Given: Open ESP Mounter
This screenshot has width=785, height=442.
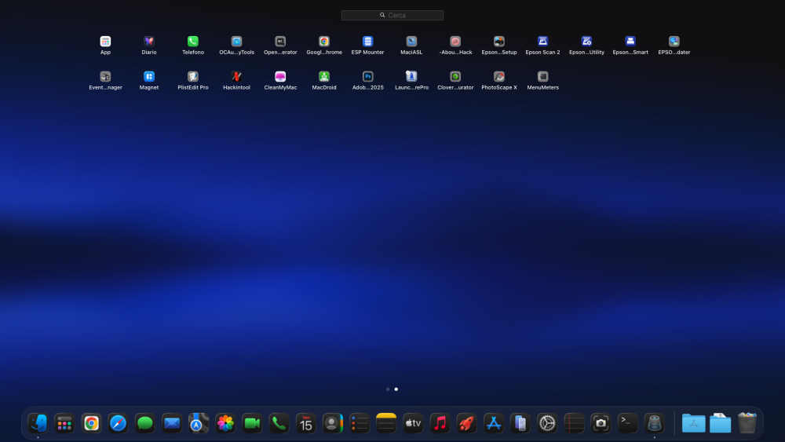Looking at the screenshot, I should 367,42.
